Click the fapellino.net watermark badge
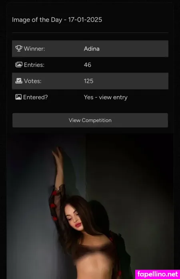Viewport: 180px width, 279px height. click(x=158, y=274)
